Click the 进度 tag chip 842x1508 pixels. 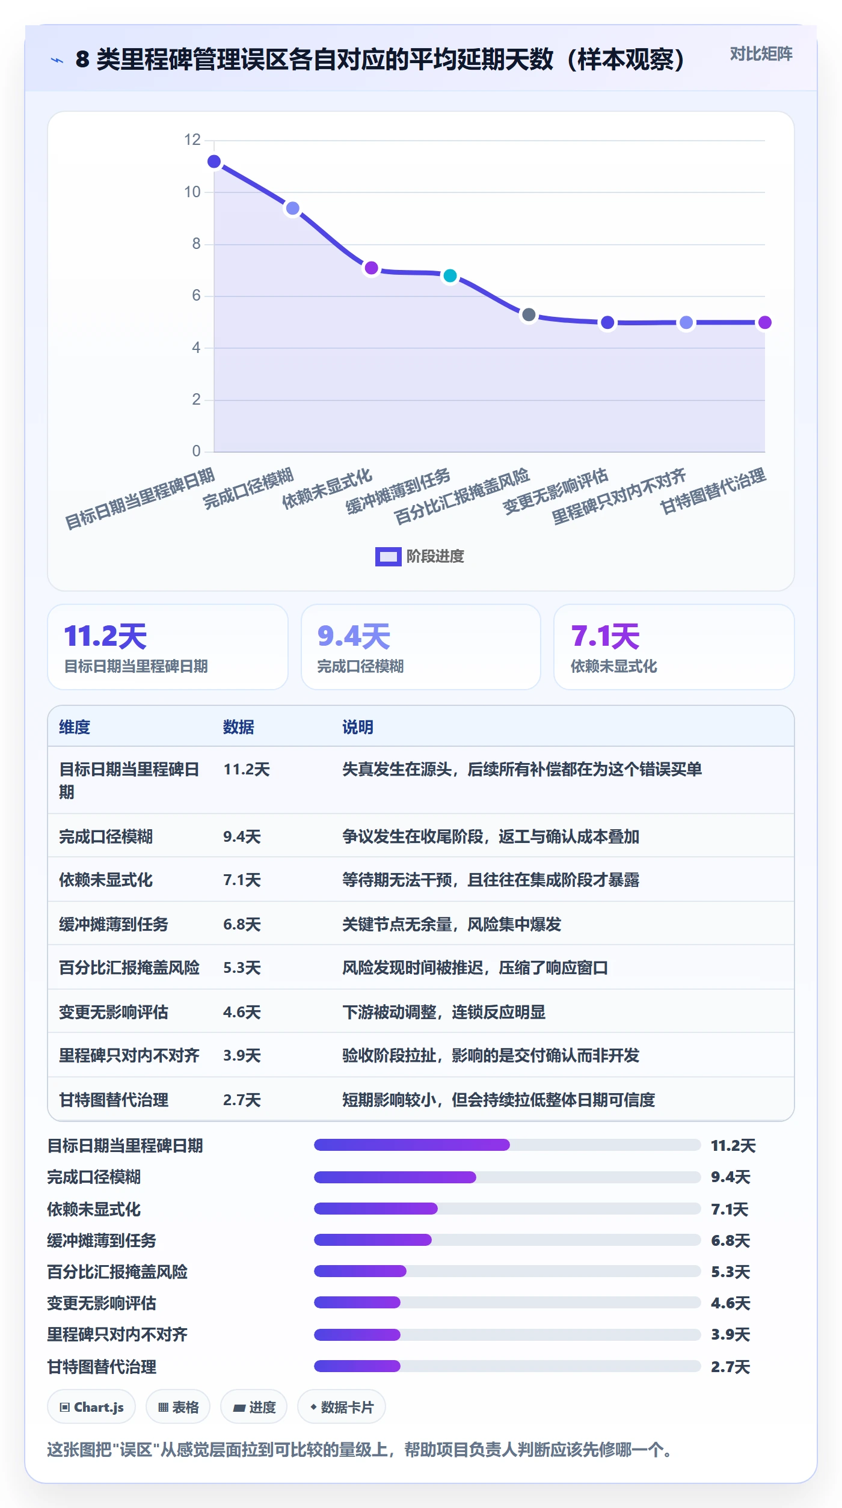pos(254,1407)
